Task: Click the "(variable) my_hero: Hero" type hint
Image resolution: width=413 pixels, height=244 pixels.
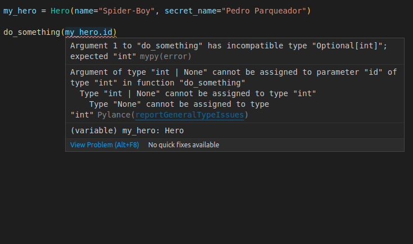Action: (127, 130)
